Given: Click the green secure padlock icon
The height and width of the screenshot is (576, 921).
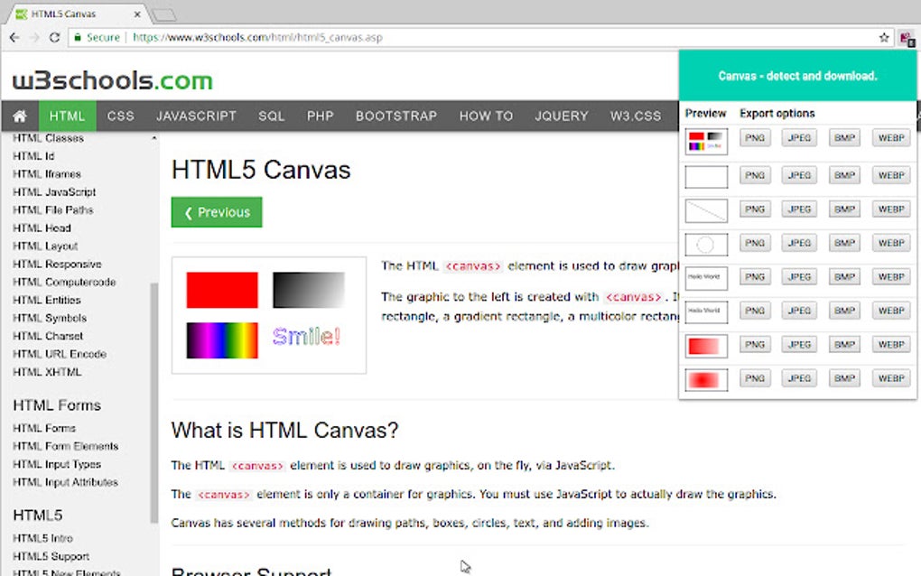Looking at the screenshot, I should pos(78,38).
